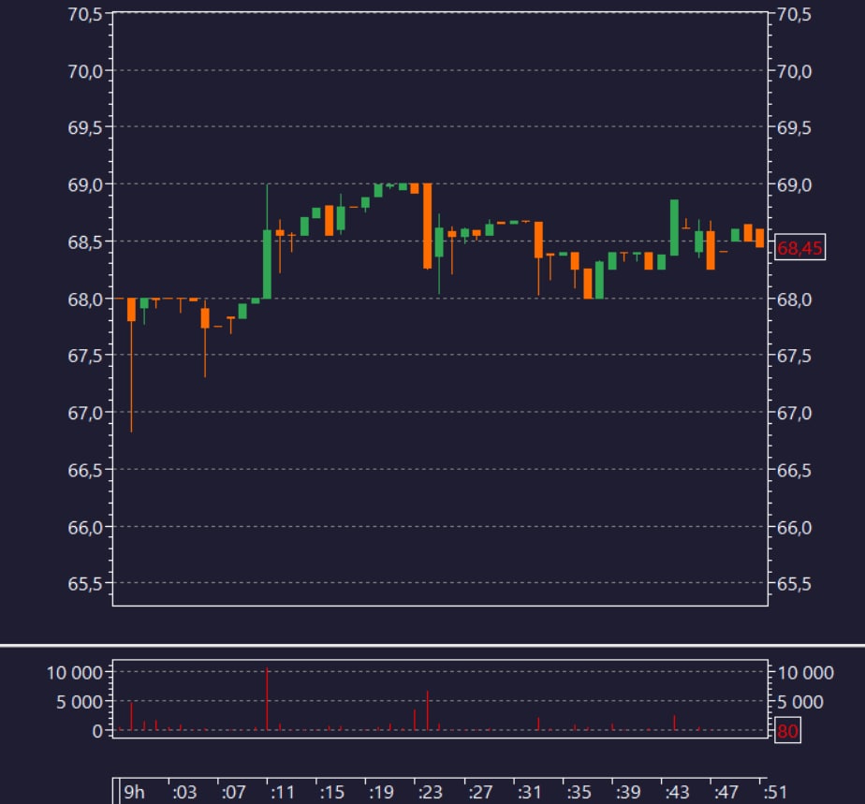Image resolution: width=865 pixels, height=804 pixels.
Task: Click 66,0 on the left price axis
Action: click(85, 528)
